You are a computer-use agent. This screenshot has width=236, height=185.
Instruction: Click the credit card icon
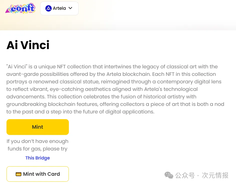18,174
